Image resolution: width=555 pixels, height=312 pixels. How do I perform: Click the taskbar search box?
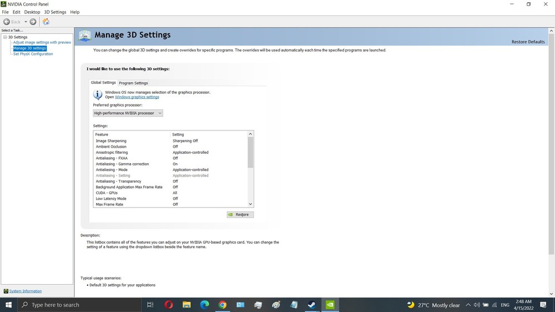(79, 305)
